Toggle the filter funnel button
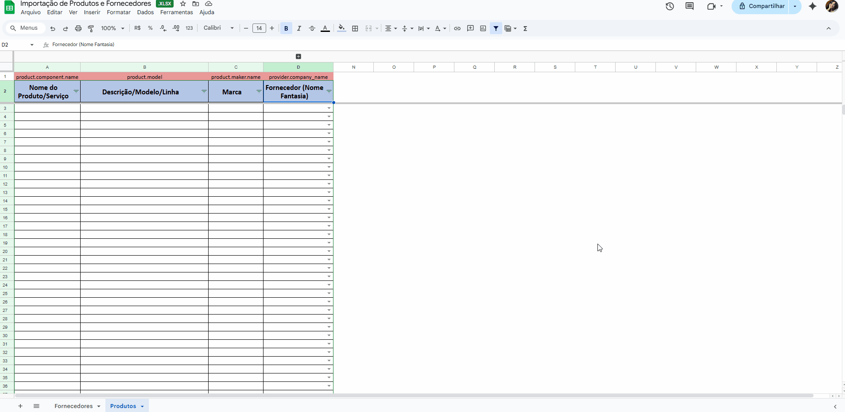 pos(496,28)
